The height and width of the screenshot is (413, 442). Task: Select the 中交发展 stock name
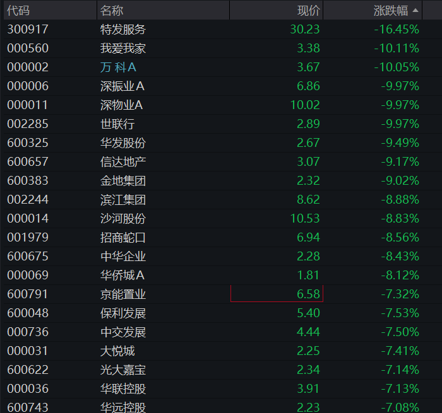[x=123, y=332]
